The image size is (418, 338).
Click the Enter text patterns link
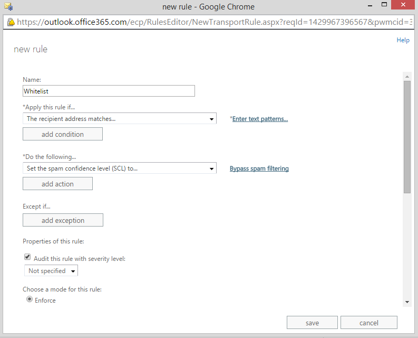260,119
